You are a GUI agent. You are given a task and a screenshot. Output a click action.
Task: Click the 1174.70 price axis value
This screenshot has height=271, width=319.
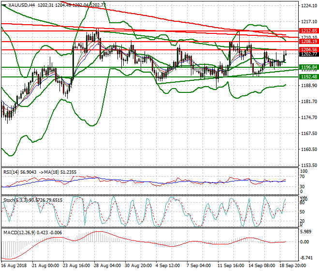pos(309,118)
